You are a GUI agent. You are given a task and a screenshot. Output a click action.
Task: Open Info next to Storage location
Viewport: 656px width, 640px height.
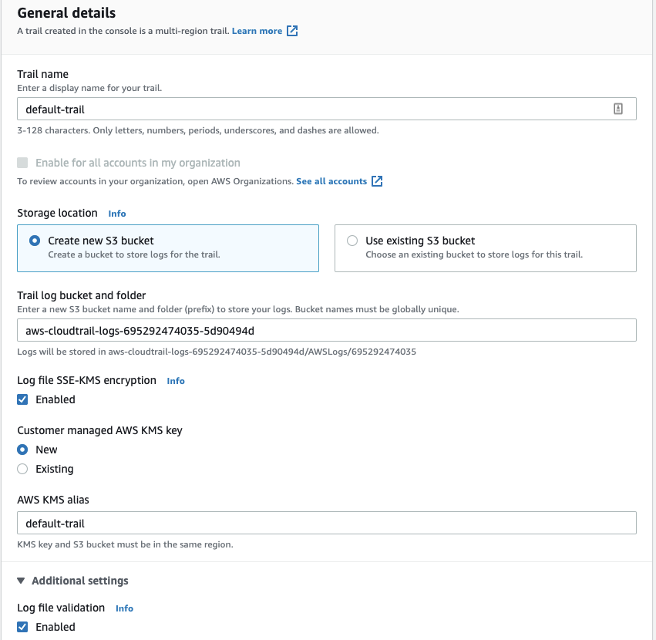[116, 214]
